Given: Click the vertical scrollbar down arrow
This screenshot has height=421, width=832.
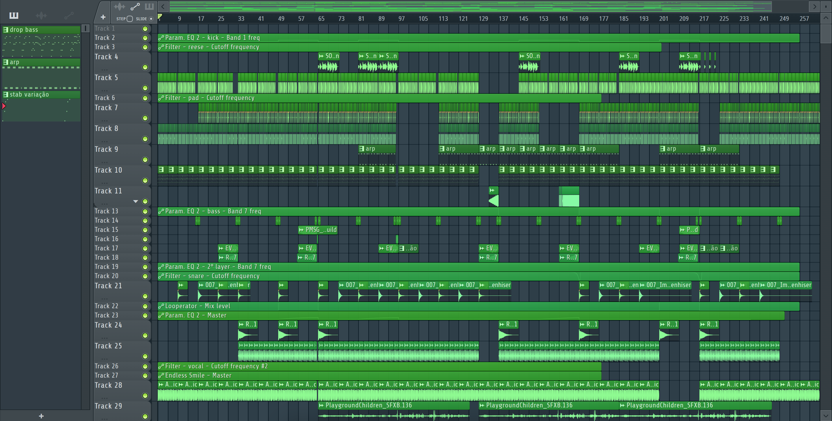Looking at the screenshot, I should [826, 416].
